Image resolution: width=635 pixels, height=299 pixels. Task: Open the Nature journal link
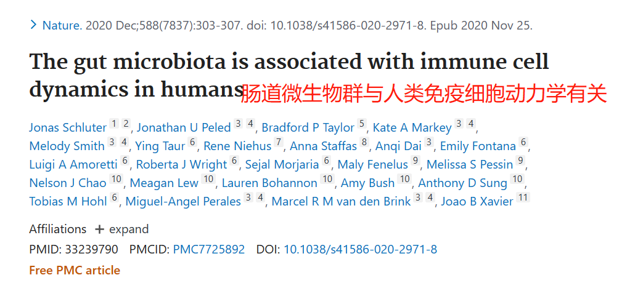point(62,25)
